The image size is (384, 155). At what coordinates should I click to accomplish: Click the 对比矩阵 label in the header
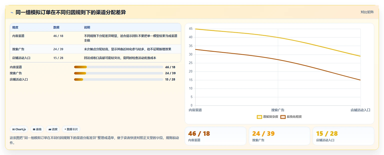coord(367,12)
